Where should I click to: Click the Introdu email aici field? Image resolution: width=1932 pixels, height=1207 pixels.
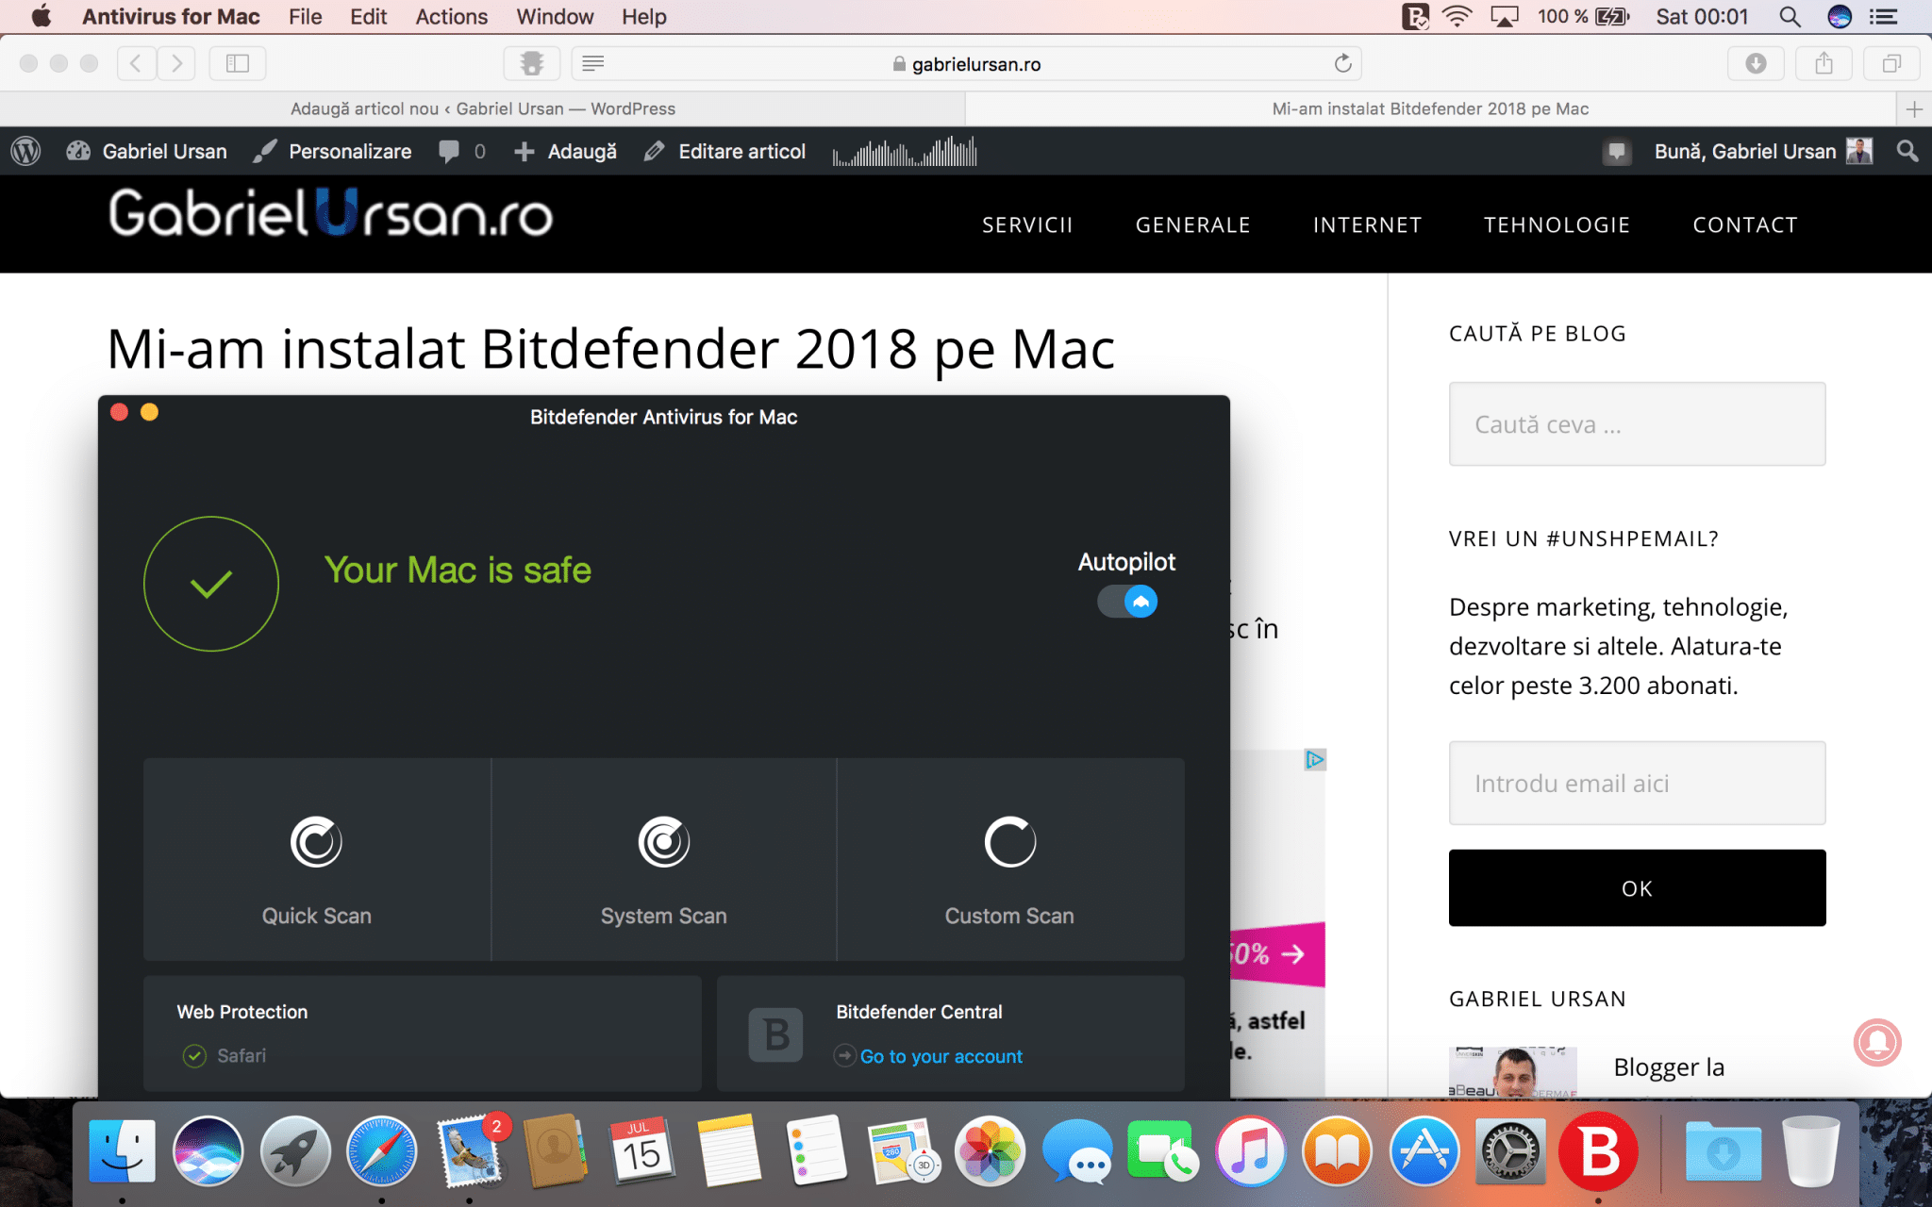1637,783
